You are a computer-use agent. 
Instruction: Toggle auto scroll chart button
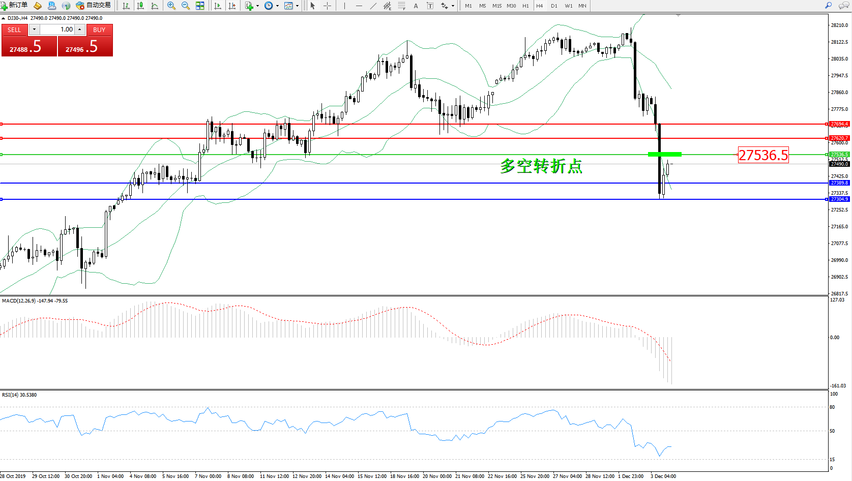[218, 6]
